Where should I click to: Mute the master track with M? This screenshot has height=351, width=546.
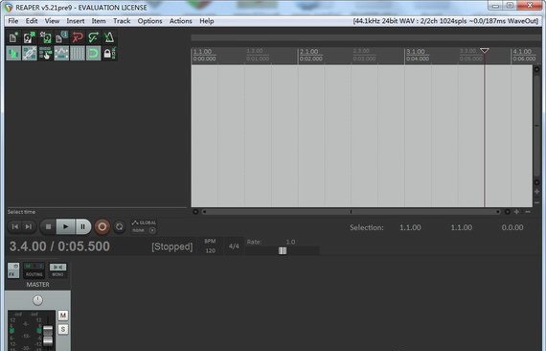(x=63, y=316)
